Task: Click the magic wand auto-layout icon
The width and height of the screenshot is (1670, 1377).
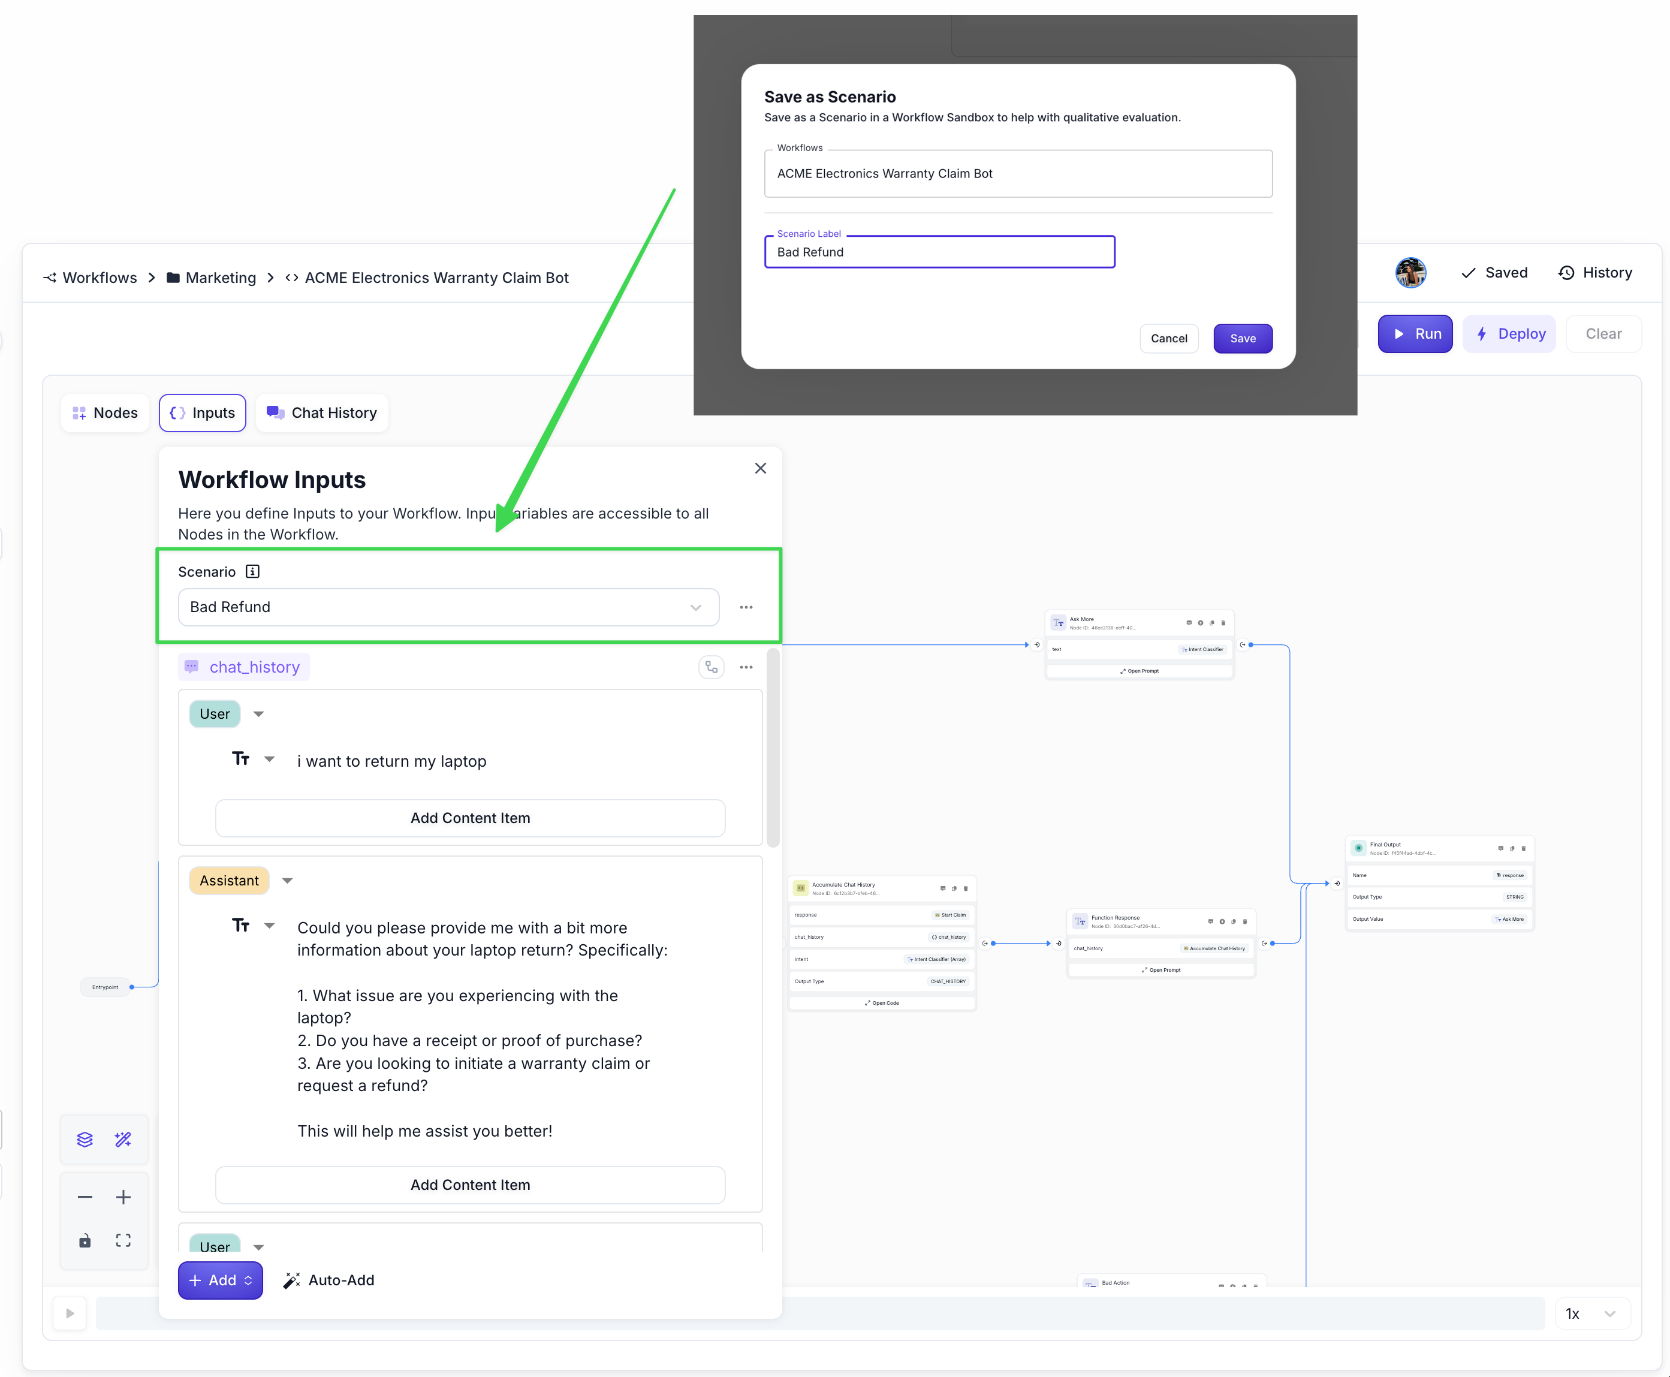Action: tap(123, 1140)
